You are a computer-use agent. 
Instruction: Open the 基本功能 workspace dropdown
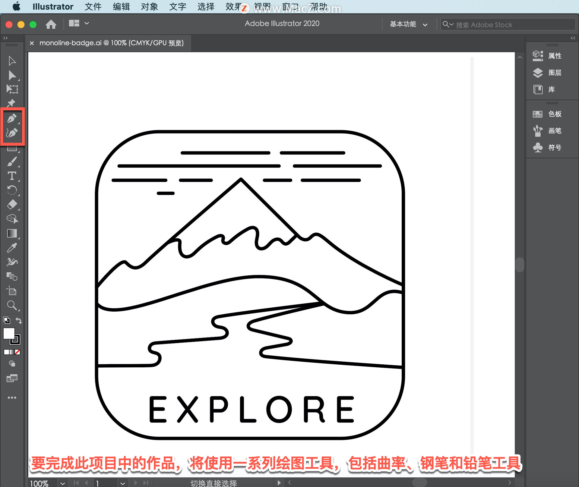tap(408, 24)
